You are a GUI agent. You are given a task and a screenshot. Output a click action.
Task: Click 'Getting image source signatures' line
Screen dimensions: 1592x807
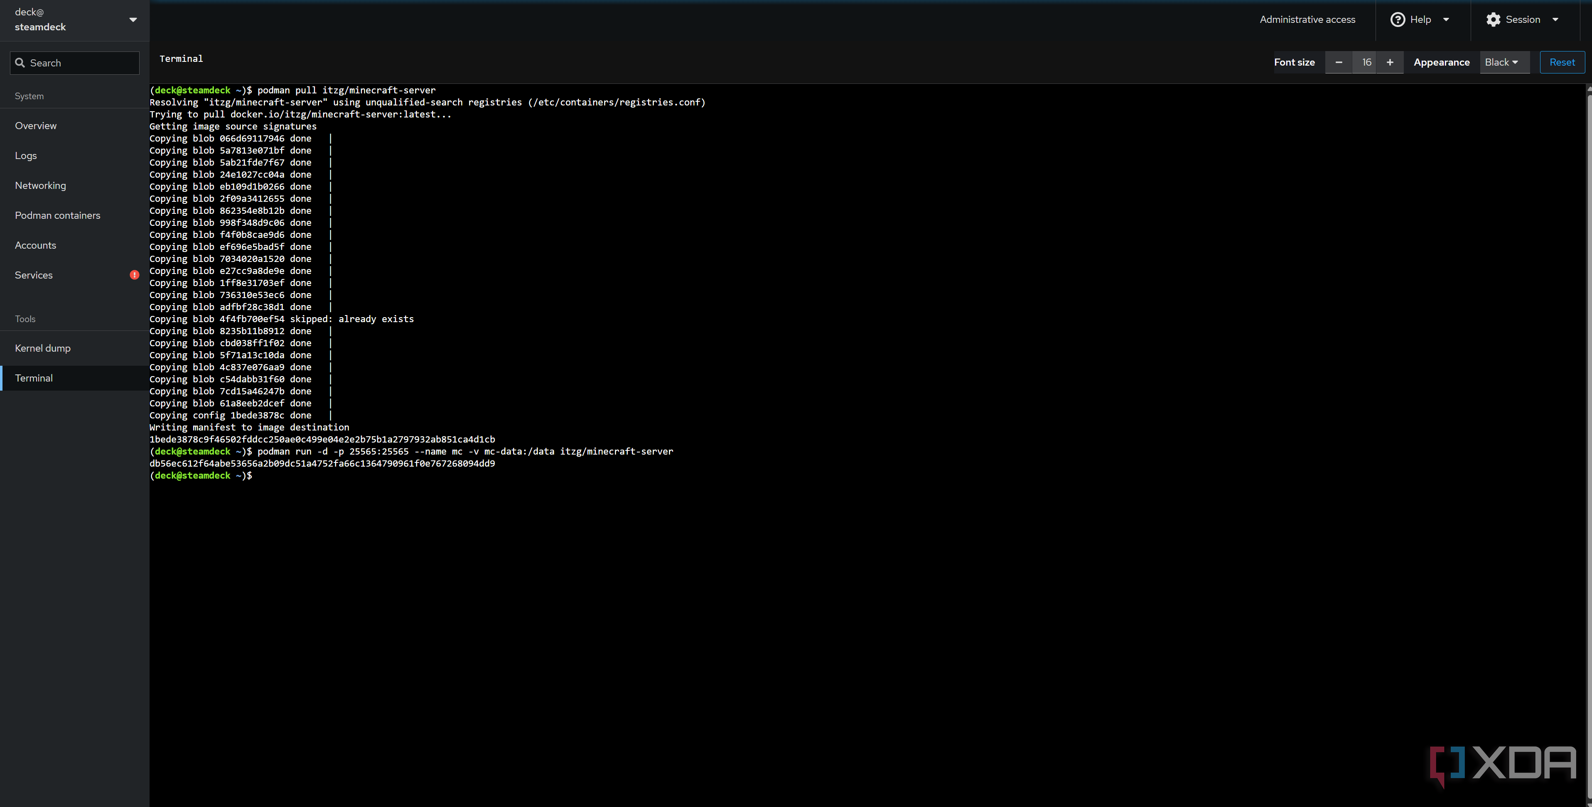coord(233,127)
